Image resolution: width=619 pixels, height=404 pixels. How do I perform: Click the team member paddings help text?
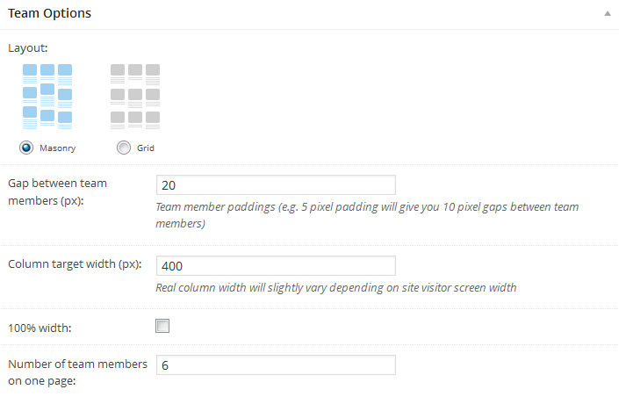(x=366, y=215)
